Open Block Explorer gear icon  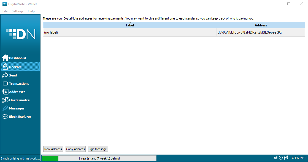pyautogui.click(x=5, y=117)
